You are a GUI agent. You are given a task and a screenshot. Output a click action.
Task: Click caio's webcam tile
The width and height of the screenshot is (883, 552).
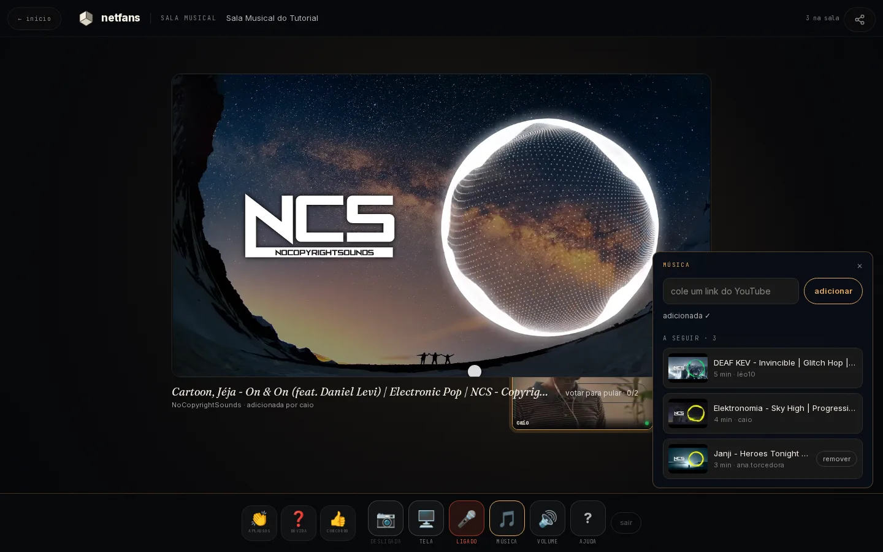pos(583,404)
